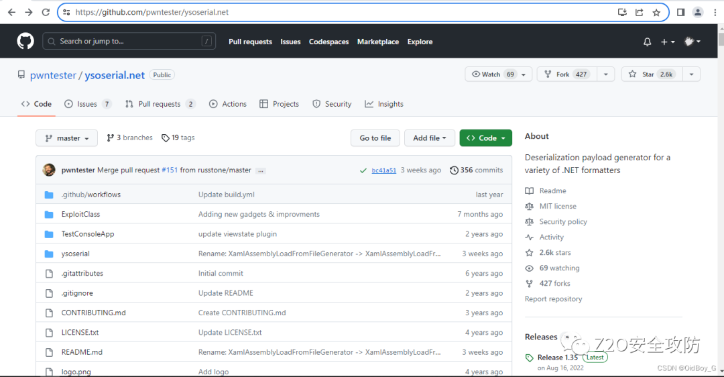Open the notifications bell
The width and height of the screenshot is (724, 377).
tap(648, 42)
